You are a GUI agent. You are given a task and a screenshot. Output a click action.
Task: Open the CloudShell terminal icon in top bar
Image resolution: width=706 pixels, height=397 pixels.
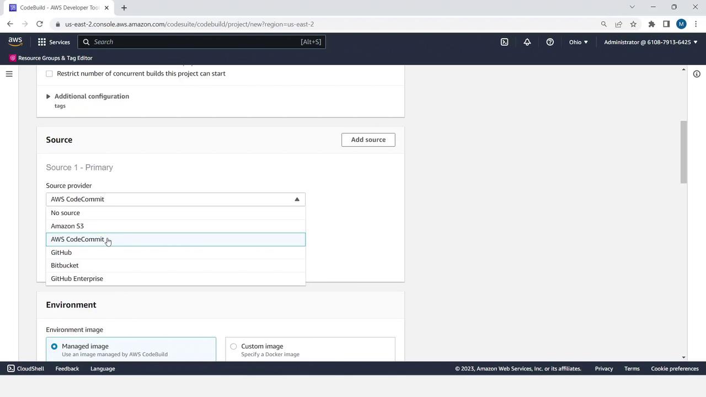(x=504, y=42)
